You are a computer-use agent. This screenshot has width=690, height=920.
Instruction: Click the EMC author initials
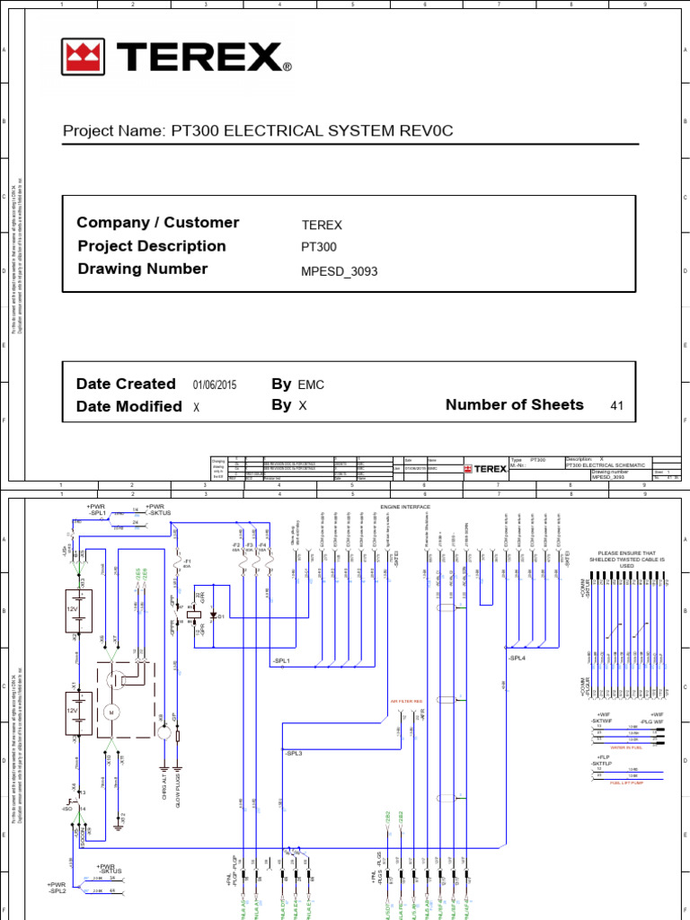point(311,385)
